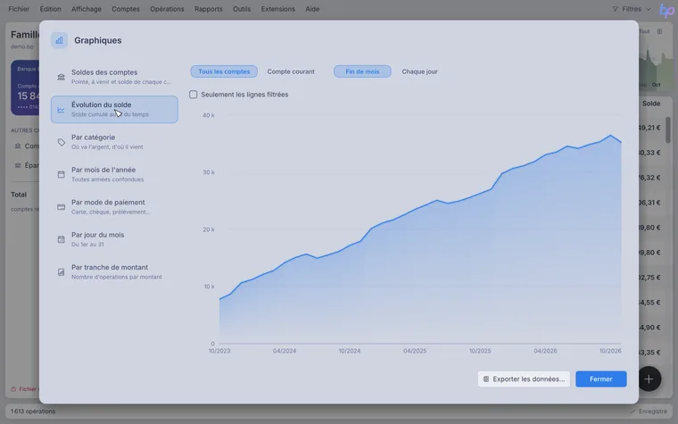The width and height of the screenshot is (678, 424).
Task: Switch to Chaque jour granularity
Action: pyautogui.click(x=419, y=71)
